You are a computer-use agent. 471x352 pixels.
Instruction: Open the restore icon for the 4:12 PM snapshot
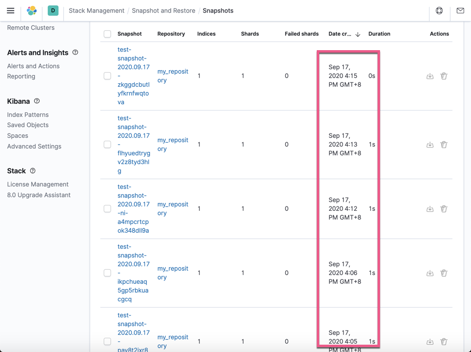pos(430,208)
